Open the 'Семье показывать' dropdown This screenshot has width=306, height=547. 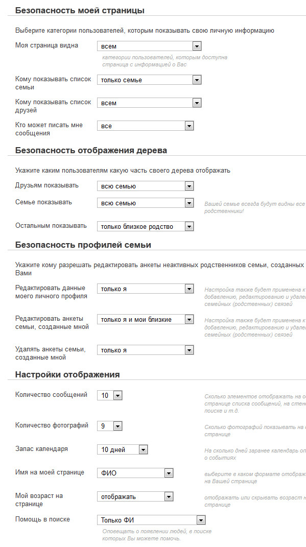tap(146, 203)
